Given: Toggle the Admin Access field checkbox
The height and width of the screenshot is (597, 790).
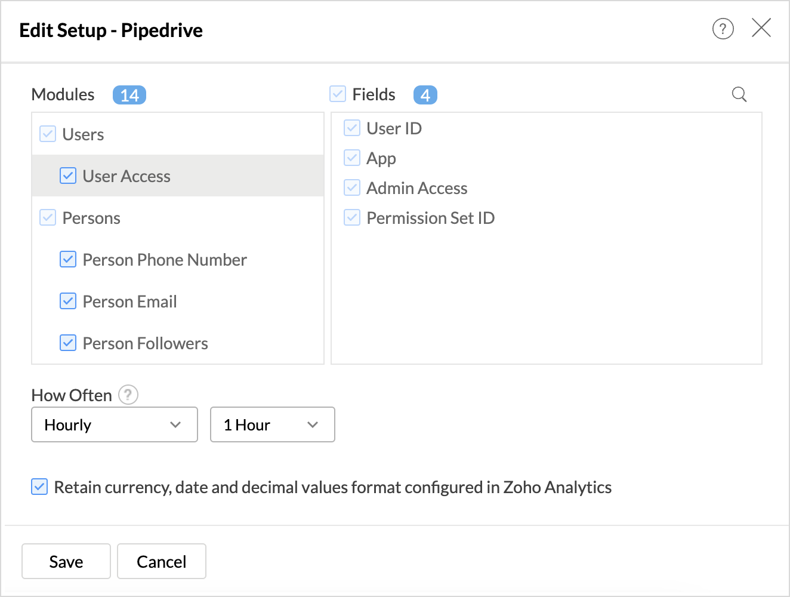Looking at the screenshot, I should (x=352, y=187).
